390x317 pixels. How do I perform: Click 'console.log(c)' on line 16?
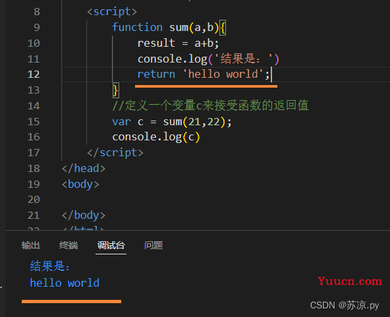[156, 137]
